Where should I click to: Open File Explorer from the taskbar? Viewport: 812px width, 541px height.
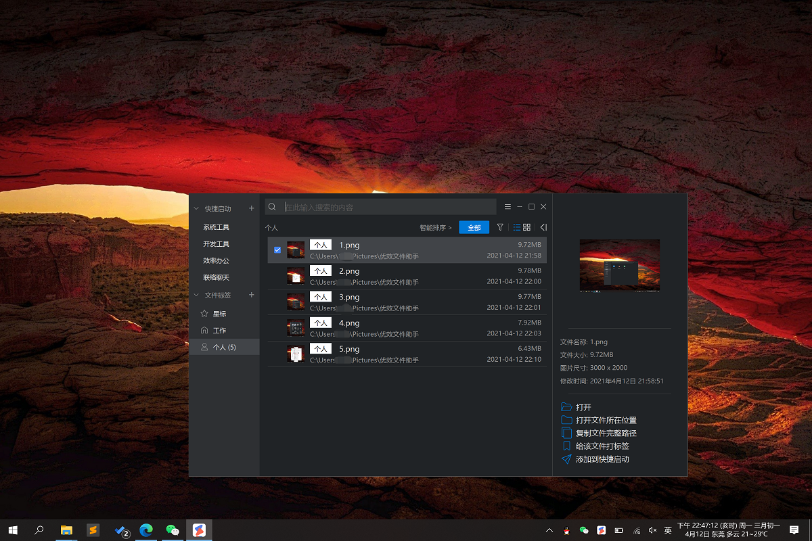[66, 530]
